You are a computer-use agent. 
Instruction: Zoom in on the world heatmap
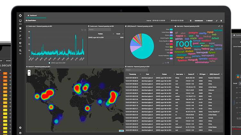point(29,71)
